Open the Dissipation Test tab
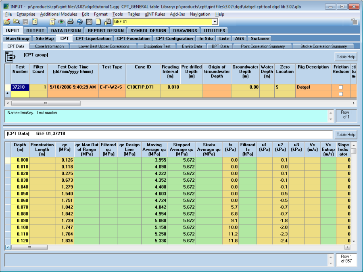363x272 pixels. click(157, 46)
